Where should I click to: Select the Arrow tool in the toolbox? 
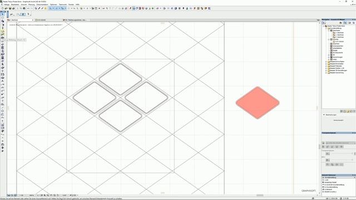[x=2, y=14]
